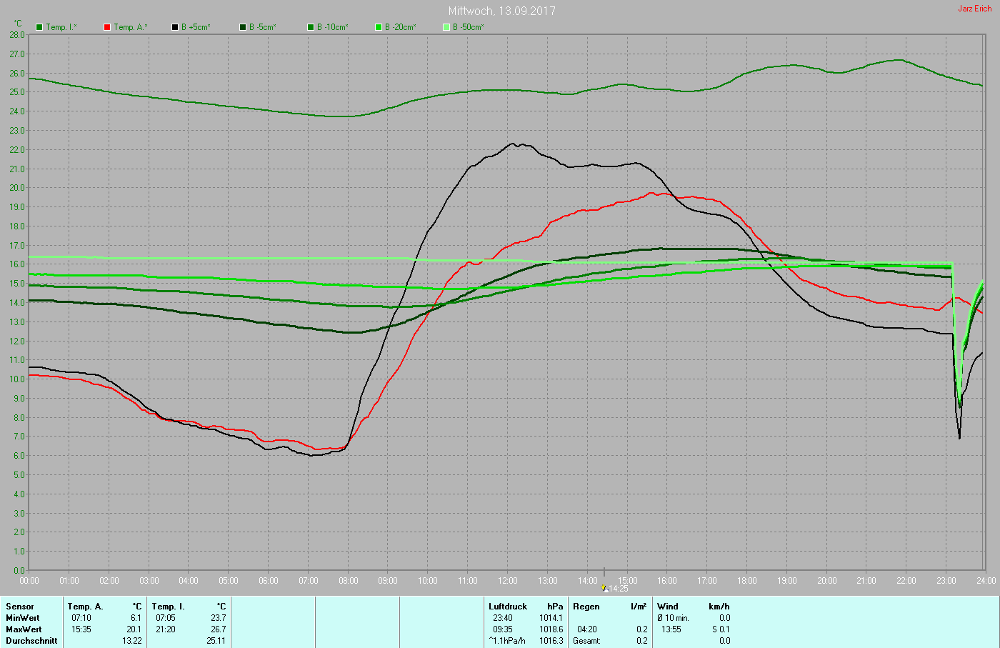Select the "MinWert" row label

pyautogui.click(x=23, y=618)
